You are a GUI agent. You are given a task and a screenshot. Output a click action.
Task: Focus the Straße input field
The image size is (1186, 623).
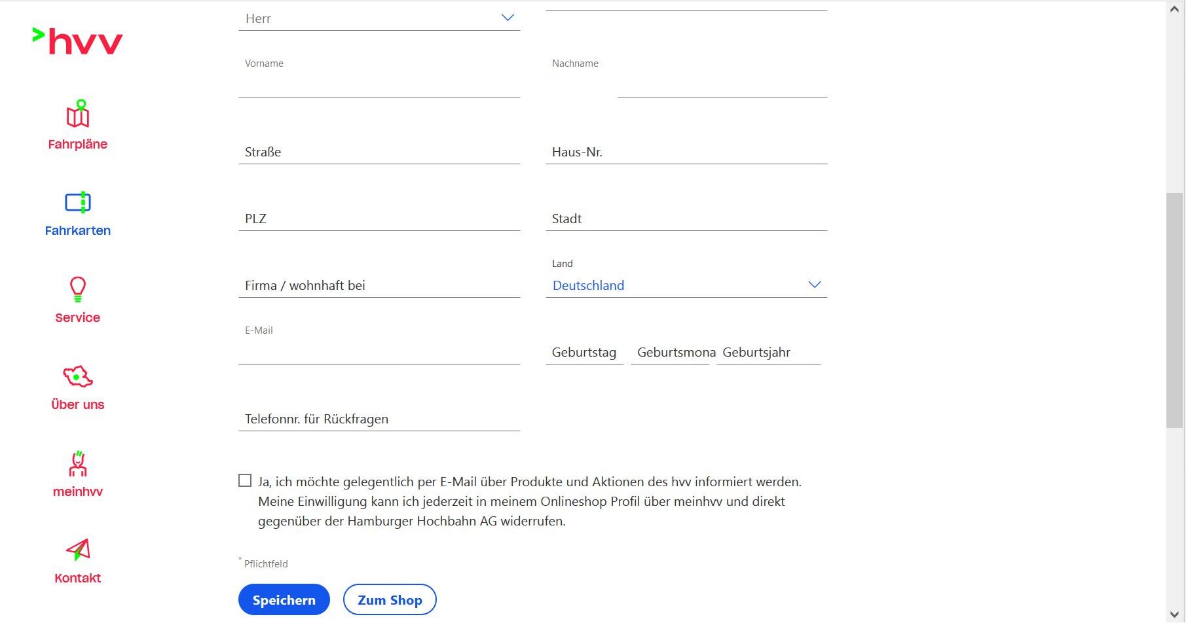pyautogui.click(x=379, y=152)
